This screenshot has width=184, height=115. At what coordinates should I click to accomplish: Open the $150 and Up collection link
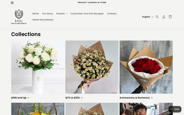click(20, 98)
